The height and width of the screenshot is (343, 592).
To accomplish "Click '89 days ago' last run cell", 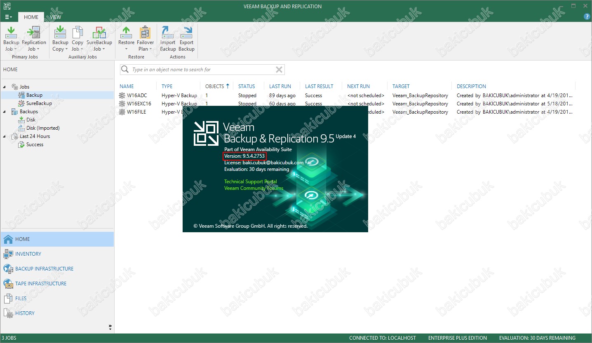I will 282,96.
